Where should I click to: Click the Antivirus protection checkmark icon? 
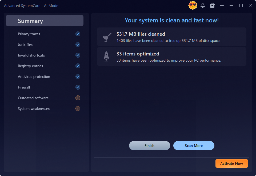click(78, 77)
